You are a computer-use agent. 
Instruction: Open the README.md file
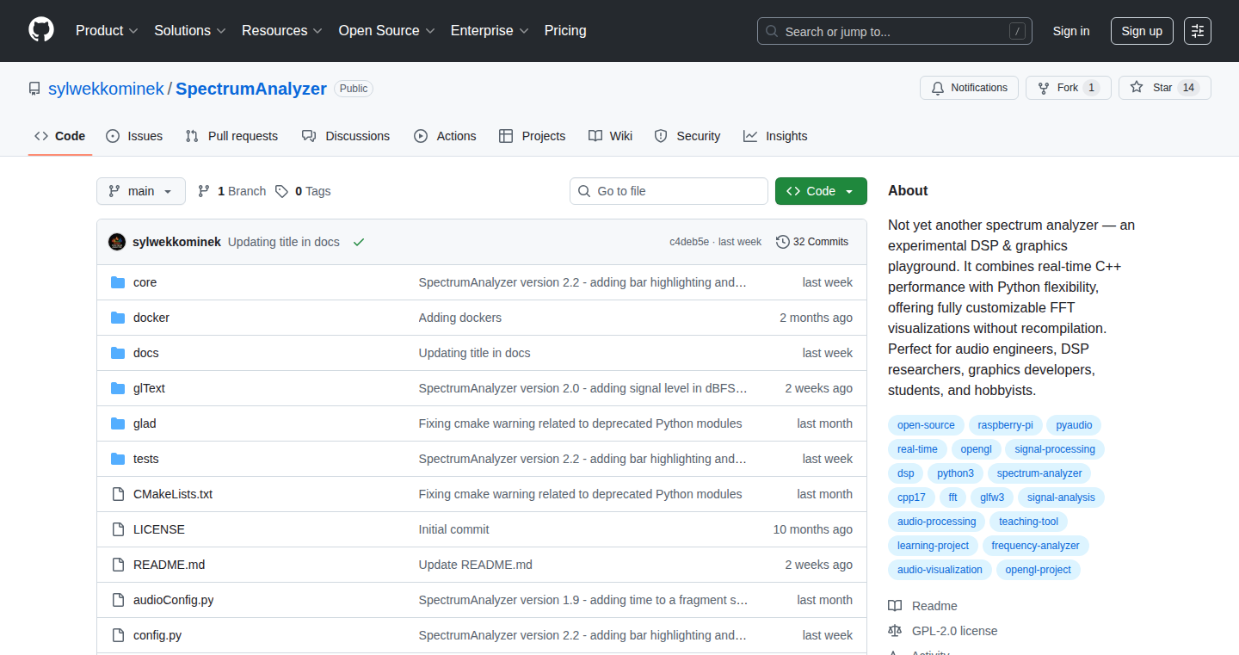coord(169,565)
